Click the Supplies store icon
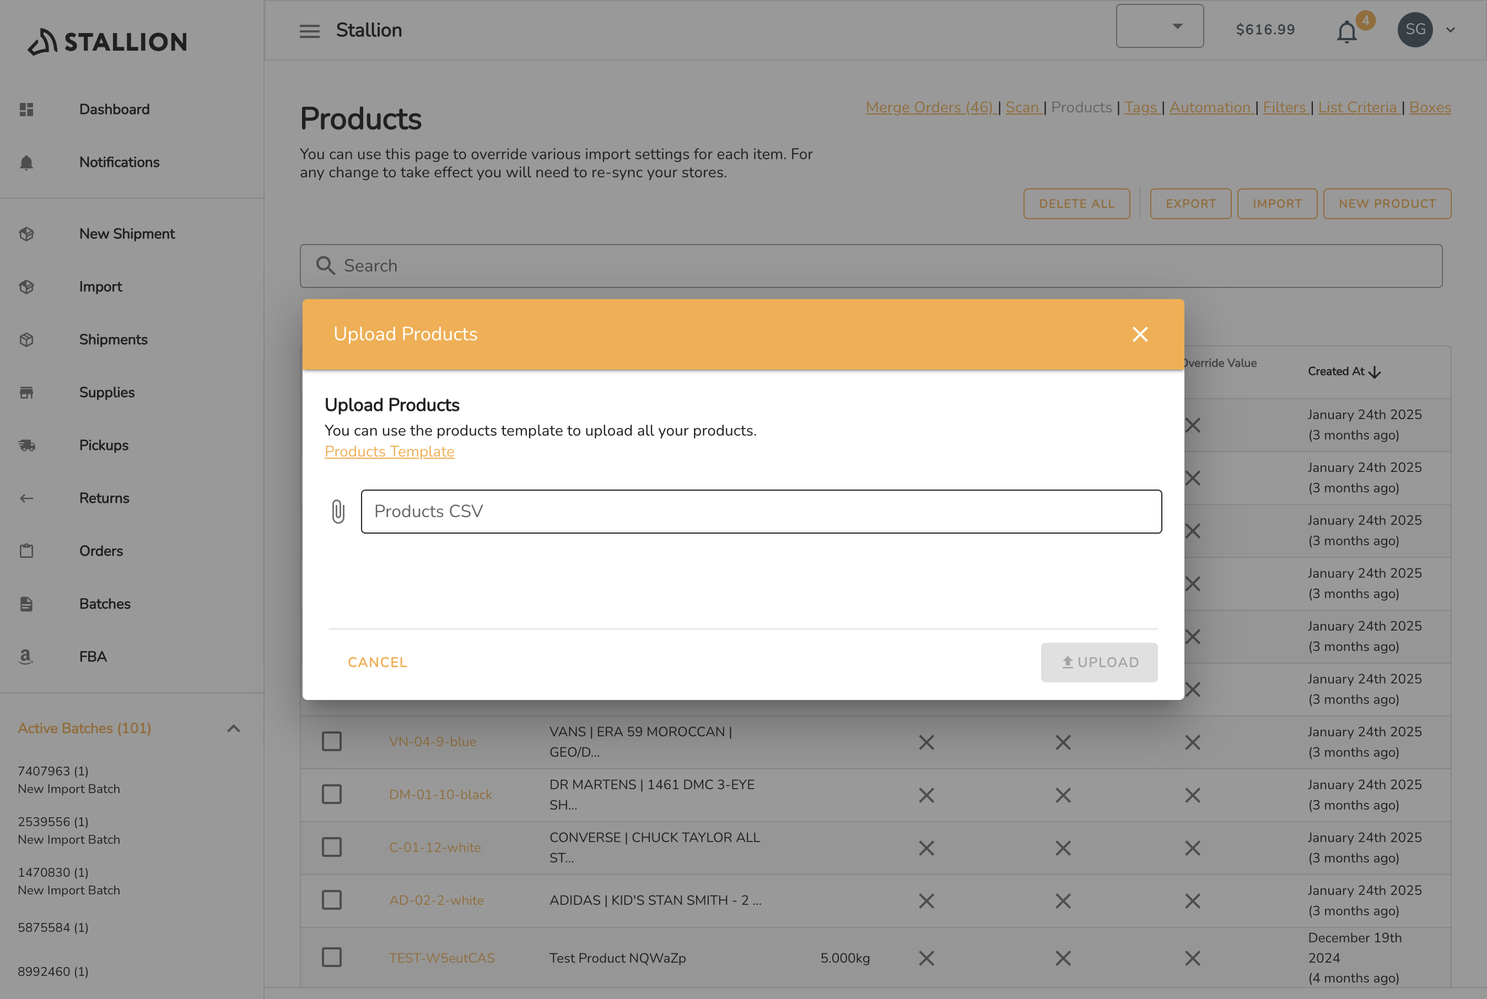 (26, 393)
